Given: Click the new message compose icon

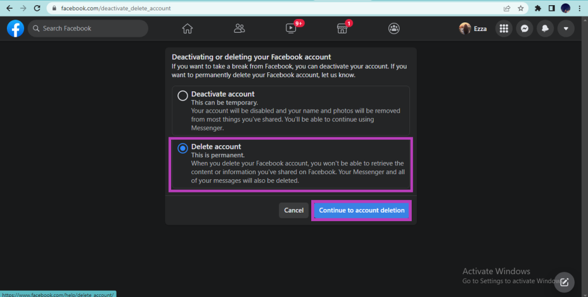Looking at the screenshot, I should pyautogui.click(x=564, y=282).
